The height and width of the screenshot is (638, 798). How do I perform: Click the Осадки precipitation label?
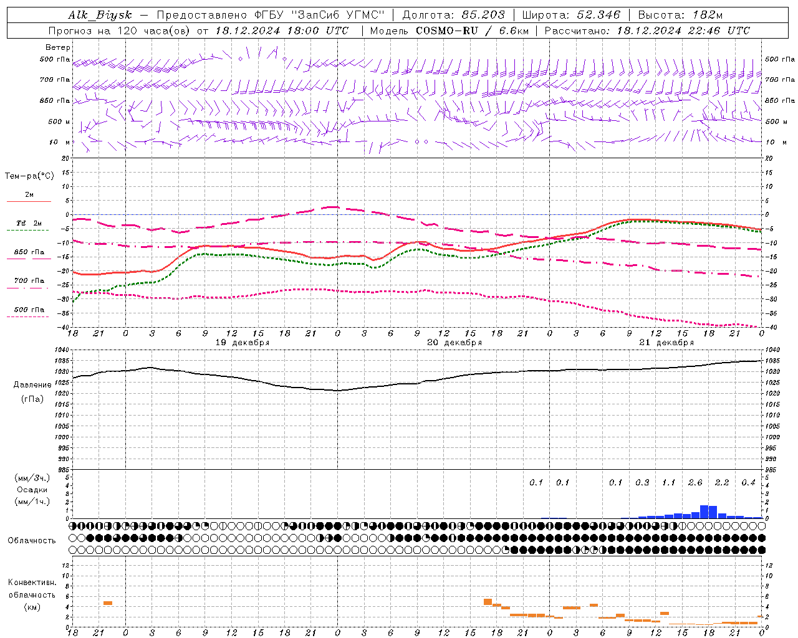pyautogui.click(x=32, y=490)
